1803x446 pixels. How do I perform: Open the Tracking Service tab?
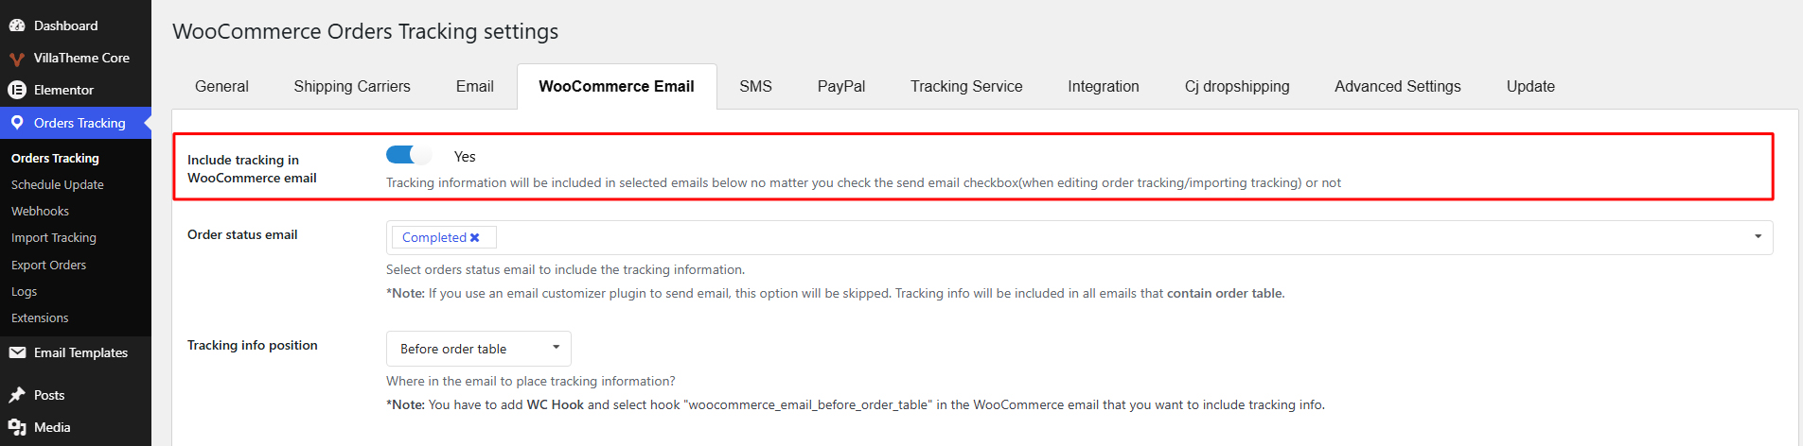pyautogui.click(x=966, y=86)
